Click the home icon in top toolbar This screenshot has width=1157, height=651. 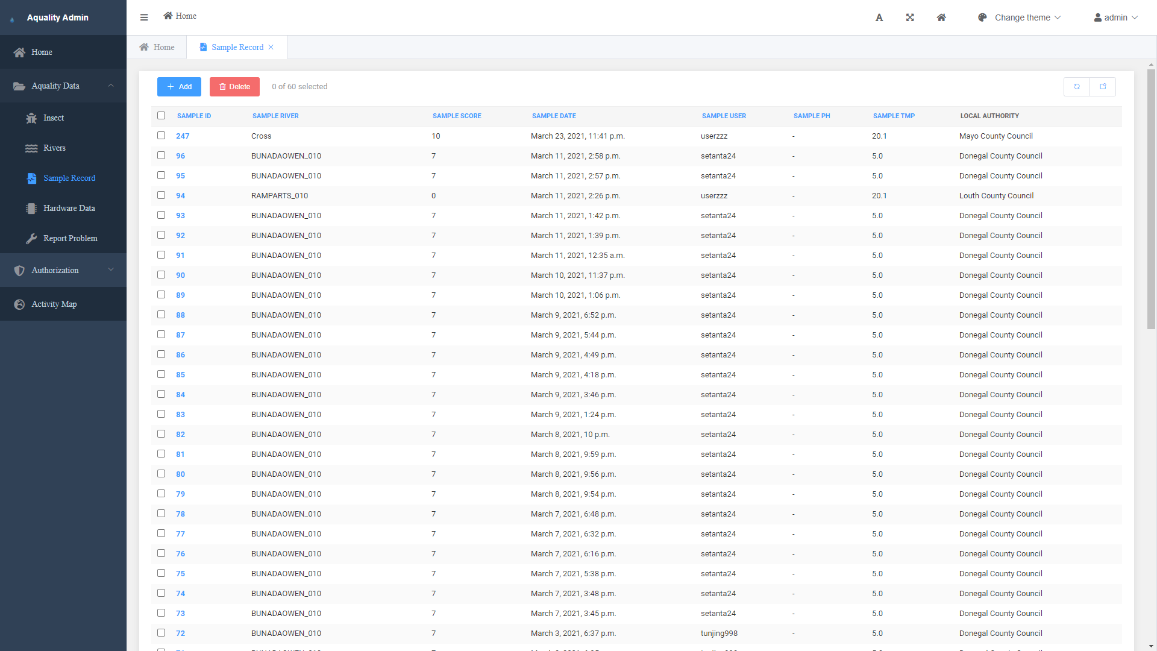941,17
